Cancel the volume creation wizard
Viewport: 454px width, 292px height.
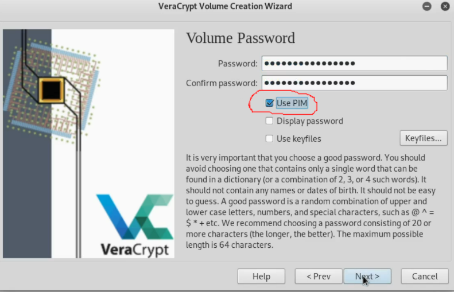pos(425,277)
